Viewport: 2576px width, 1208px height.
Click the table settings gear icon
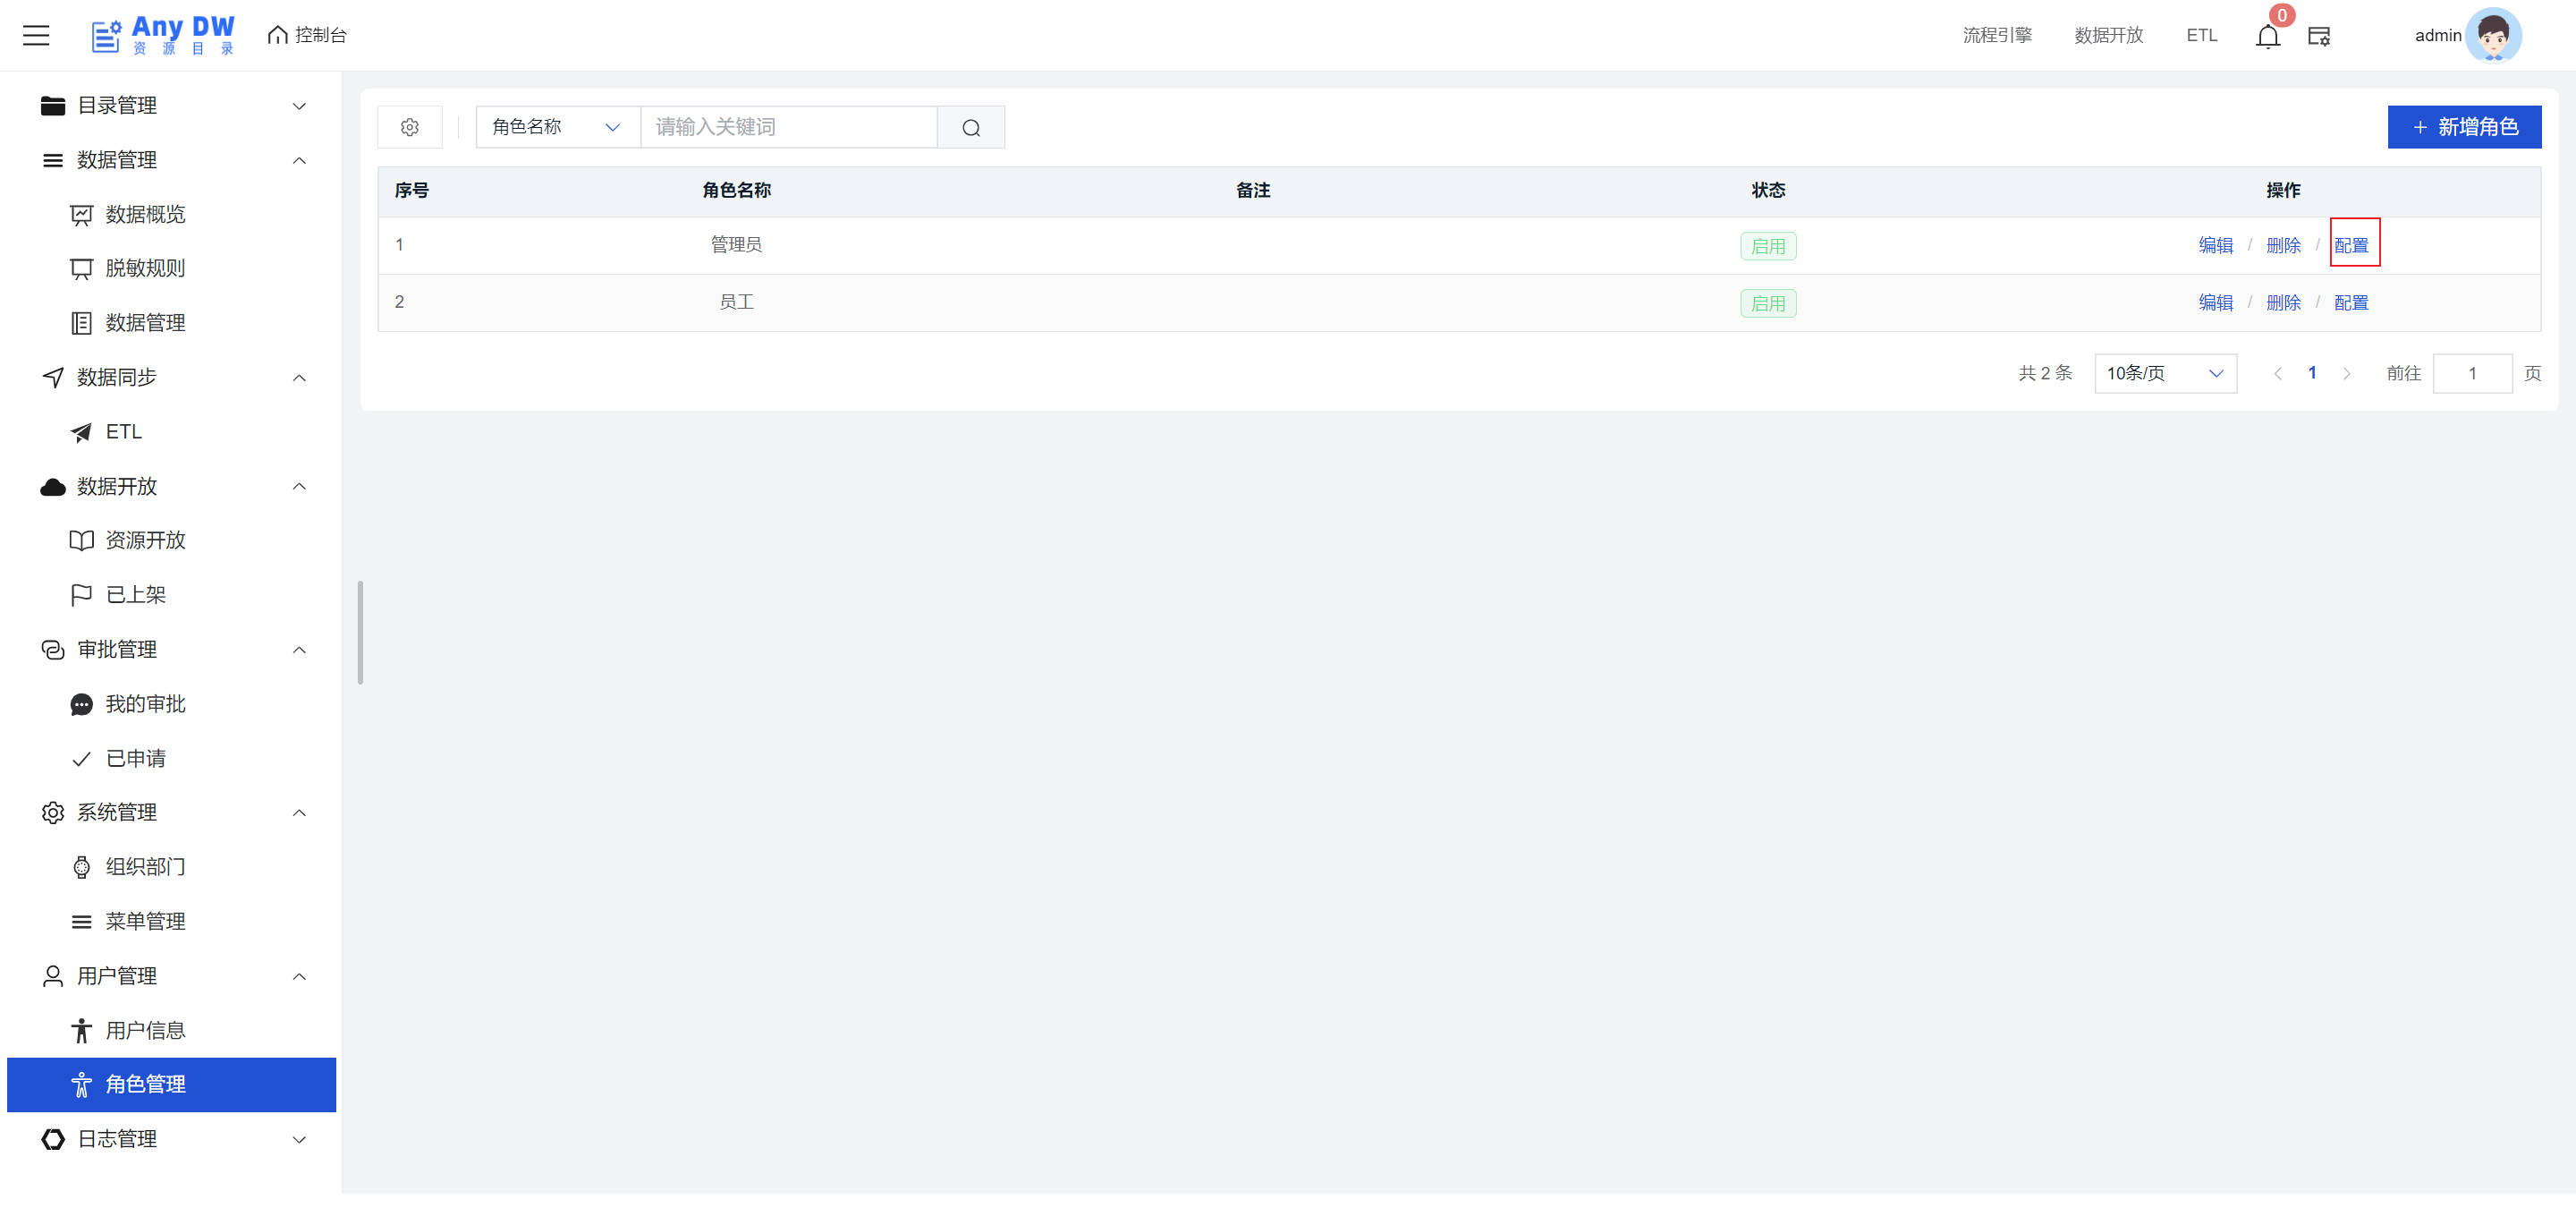[409, 127]
